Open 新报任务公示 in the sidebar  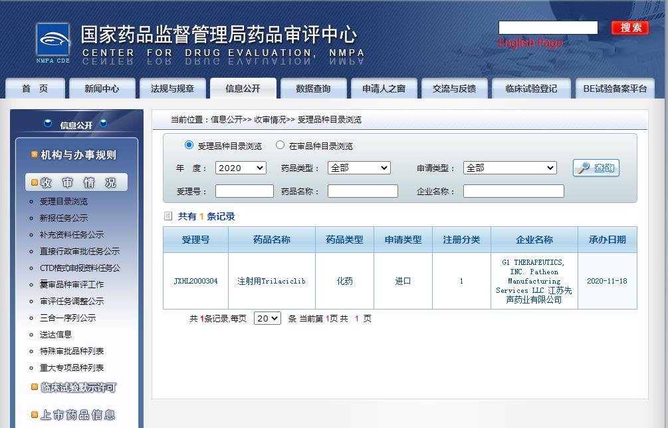tap(64, 218)
